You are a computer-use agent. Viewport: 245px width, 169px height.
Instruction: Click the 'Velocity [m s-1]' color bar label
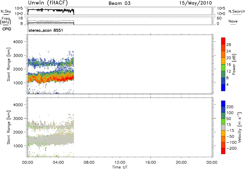[x=239, y=127]
